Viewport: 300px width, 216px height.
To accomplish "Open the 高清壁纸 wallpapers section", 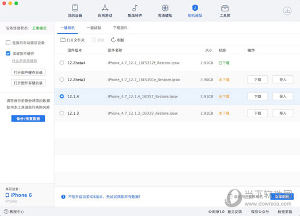I will (x=165, y=11).
